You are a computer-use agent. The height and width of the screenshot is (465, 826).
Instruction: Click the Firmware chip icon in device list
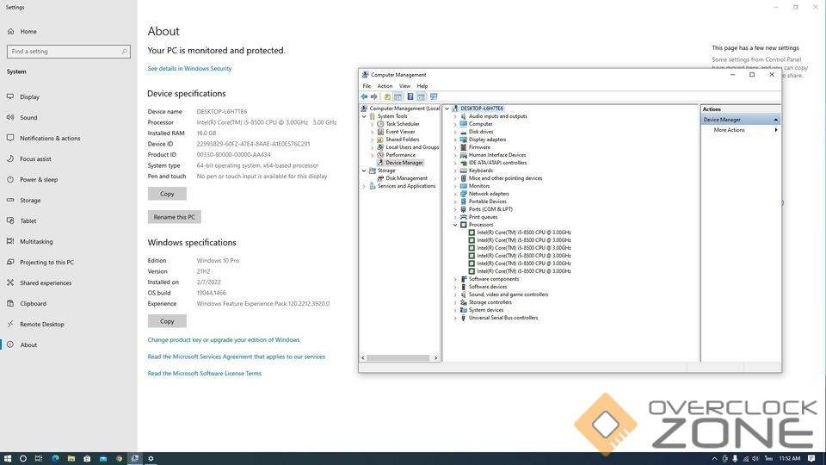click(464, 147)
